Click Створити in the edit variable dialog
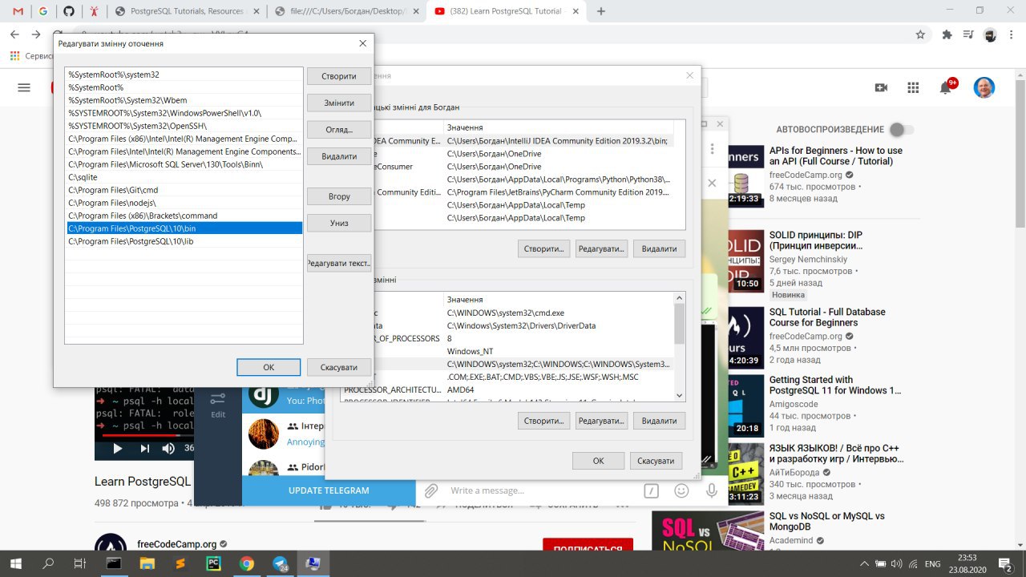 click(x=339, y=76)
